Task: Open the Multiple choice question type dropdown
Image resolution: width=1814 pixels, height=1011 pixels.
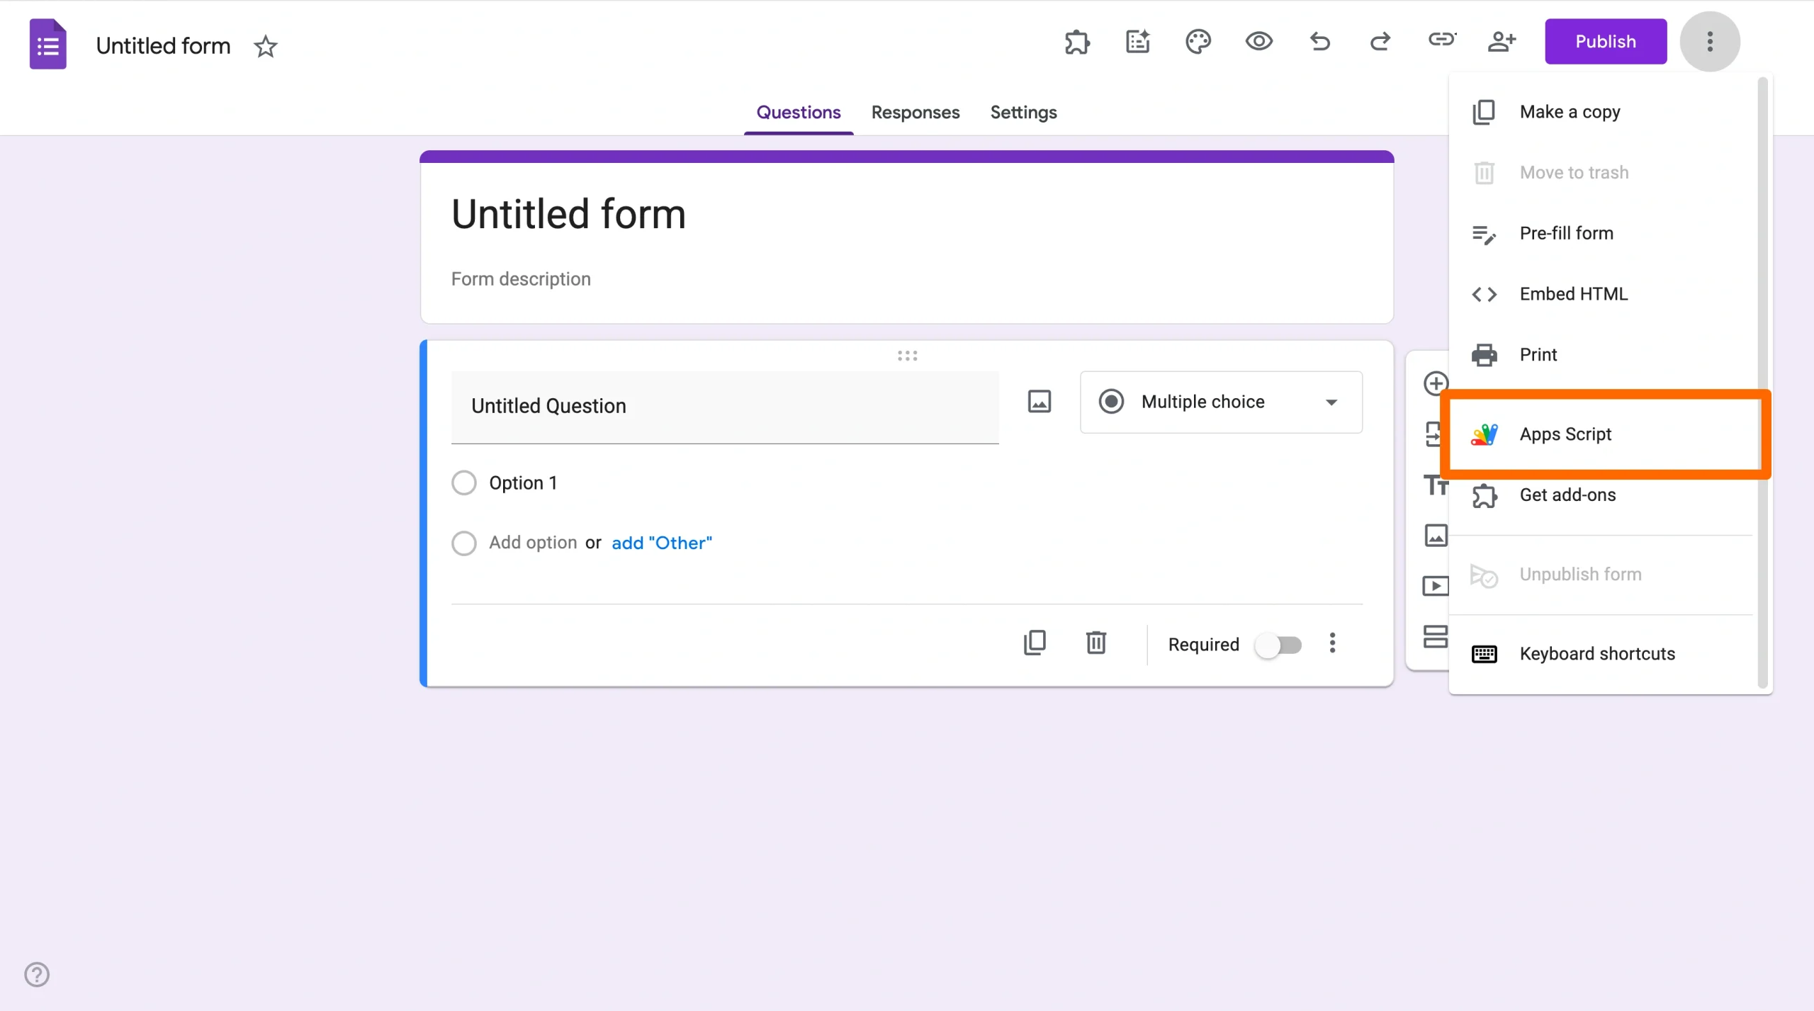Action: pyautogui.click(x=1220, y=402)
